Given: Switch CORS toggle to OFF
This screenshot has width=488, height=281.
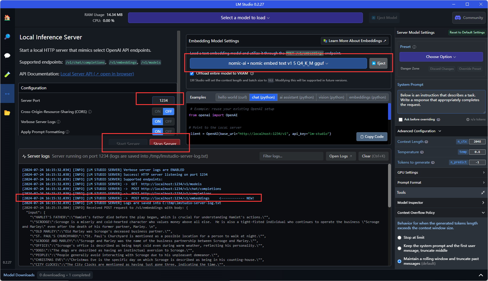Looking at the screenshot, I should (169, 112).
